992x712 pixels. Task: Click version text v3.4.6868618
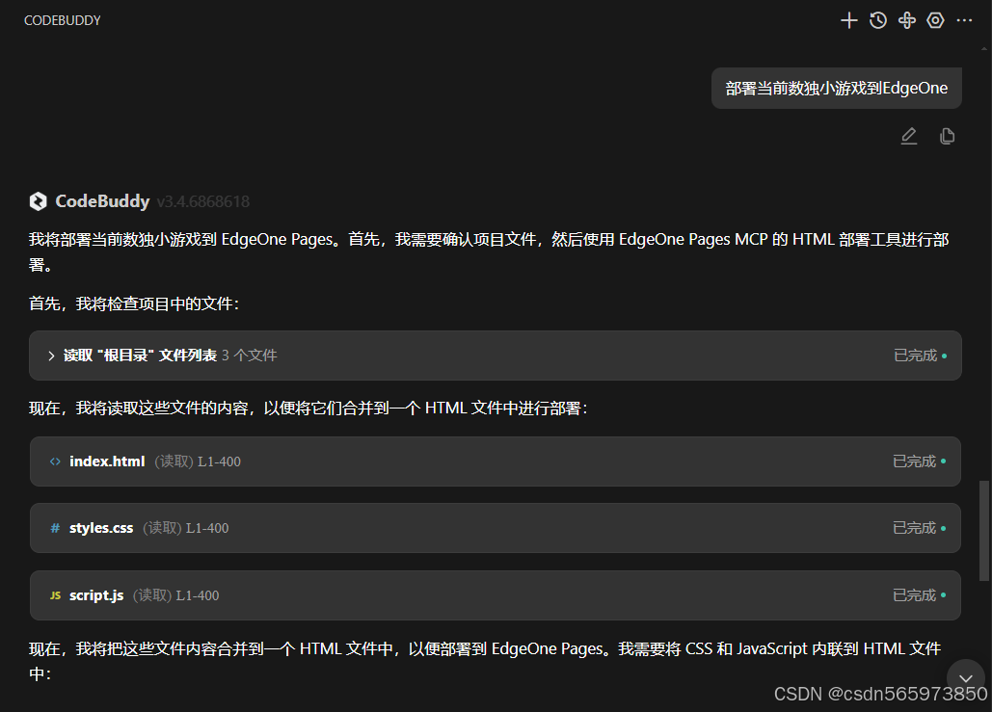tap(203, 201)
